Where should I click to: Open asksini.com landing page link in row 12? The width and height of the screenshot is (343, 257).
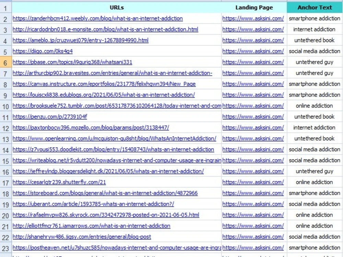pyautogui.click(x=253, y=128)
